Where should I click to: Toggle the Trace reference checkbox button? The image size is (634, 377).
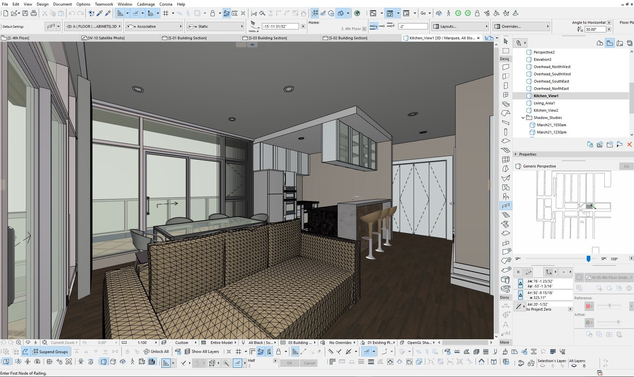(579, 278)
